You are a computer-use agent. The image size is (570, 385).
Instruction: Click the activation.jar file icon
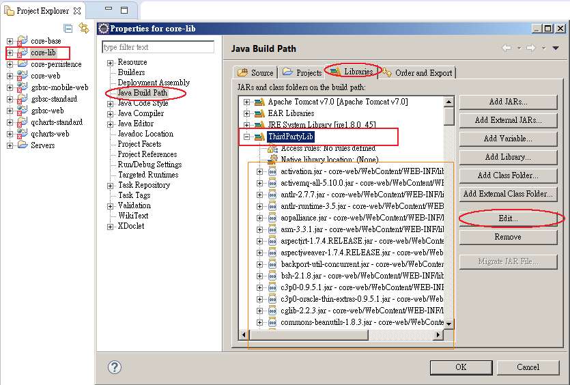click(272, 171)
